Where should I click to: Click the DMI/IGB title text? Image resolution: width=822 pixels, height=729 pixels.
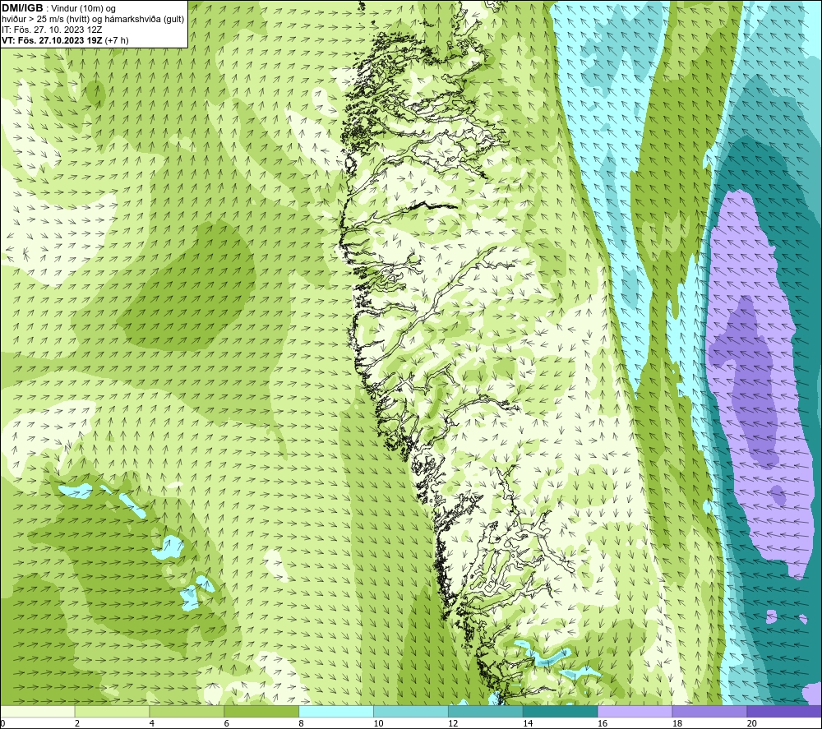point(22,8)
